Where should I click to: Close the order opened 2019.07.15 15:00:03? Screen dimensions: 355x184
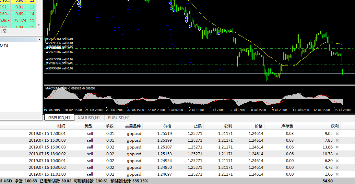pyautogui.click(x=337, y=140)
